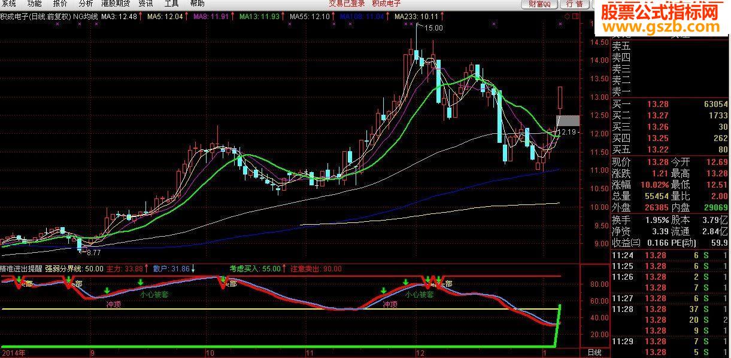
Task: Click the 外盘 26385 value
Action: (656, 207)
